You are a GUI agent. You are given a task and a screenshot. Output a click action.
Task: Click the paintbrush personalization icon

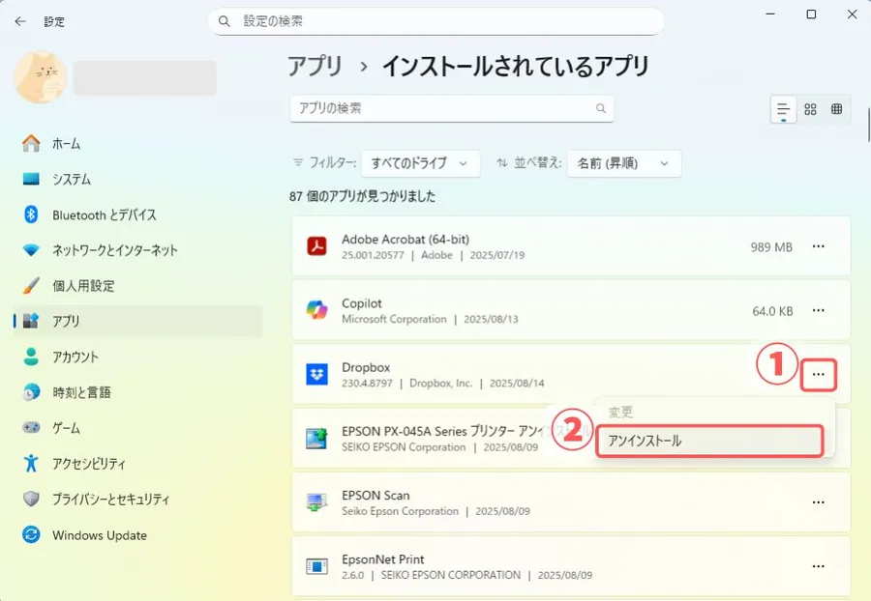[x=31, y=286]
